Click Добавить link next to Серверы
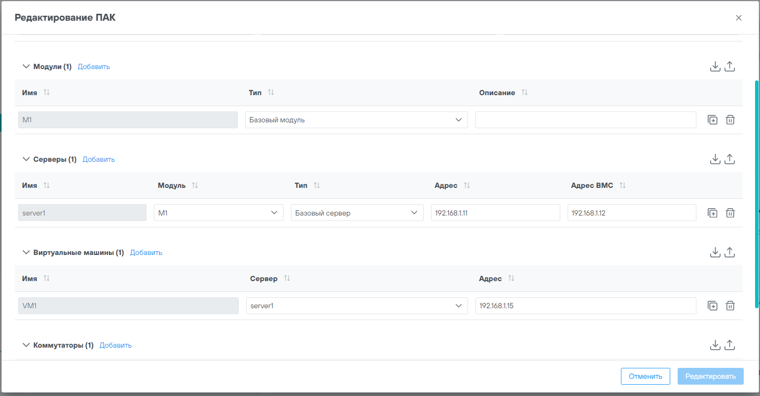Screen dimensions: 760x396 point(99,159)
